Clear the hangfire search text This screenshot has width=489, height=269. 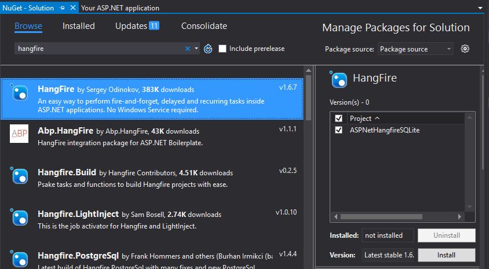[188, 49]
